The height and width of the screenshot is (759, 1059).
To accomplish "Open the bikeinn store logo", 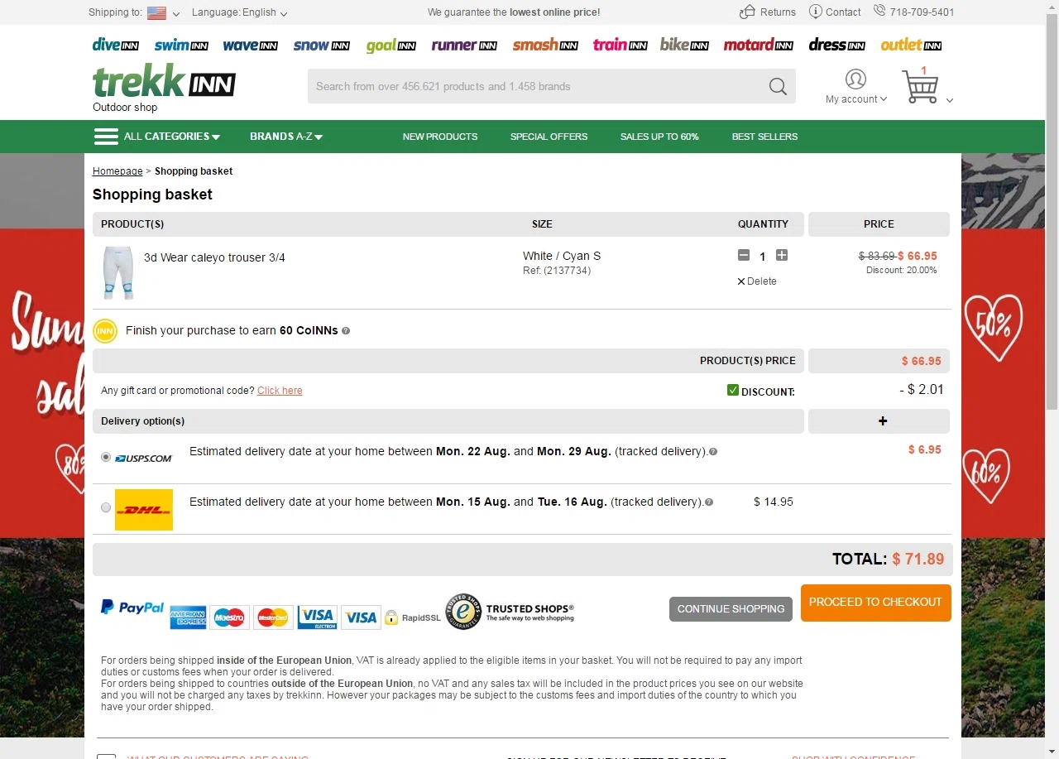I will (x=684, y=45).
